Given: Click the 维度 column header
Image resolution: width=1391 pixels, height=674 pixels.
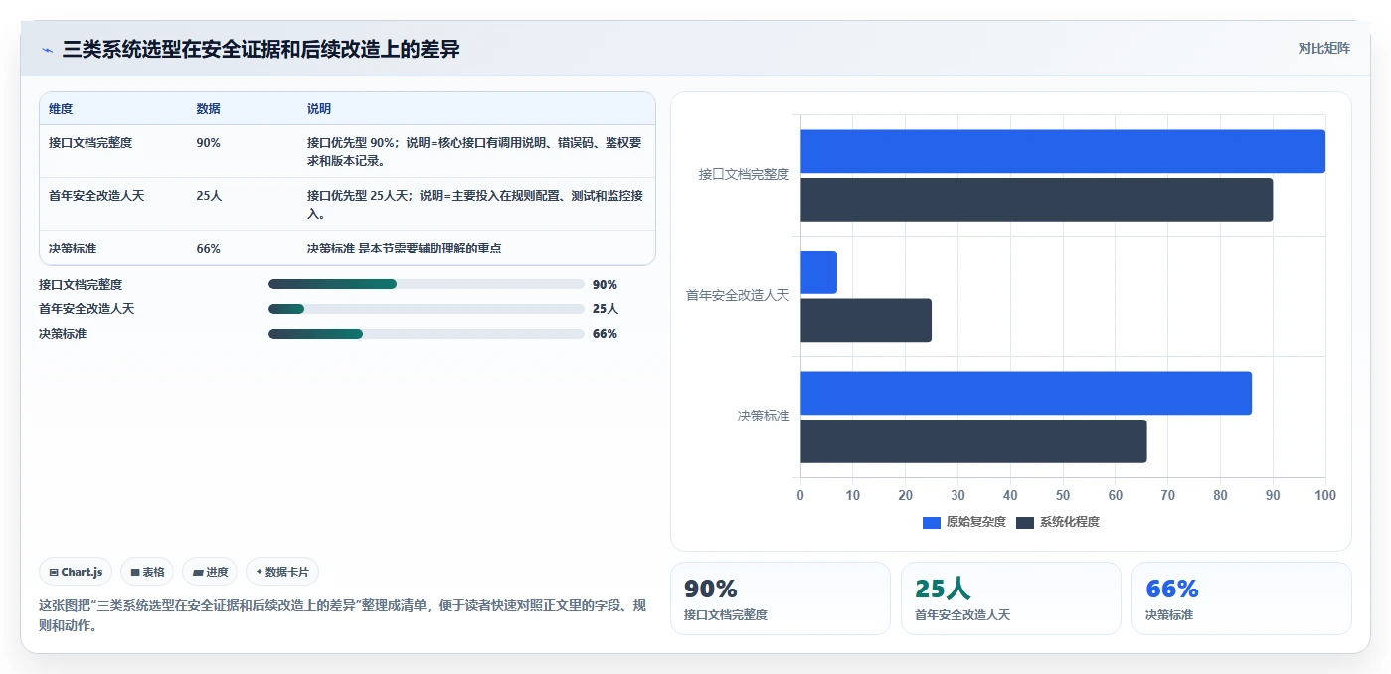Looking at the screenshot, I should coord(61,109).
